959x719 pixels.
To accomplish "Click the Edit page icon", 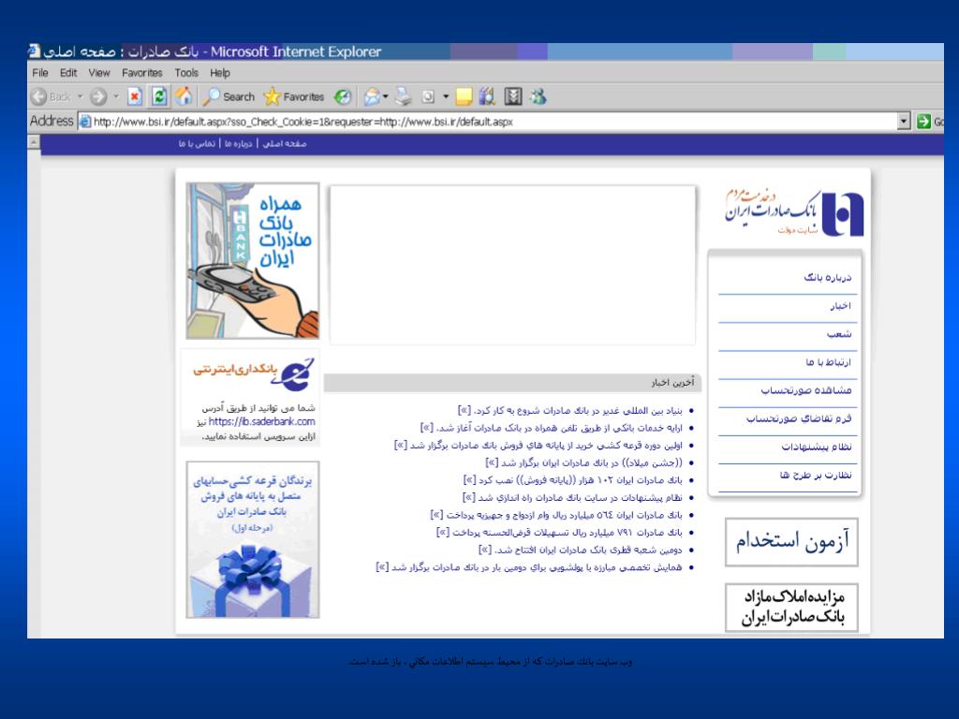I will pos(428,96).
